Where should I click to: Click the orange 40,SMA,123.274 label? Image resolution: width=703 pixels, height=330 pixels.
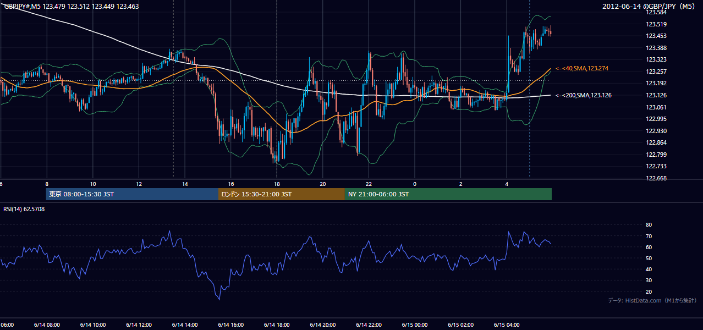pos(582,68)
